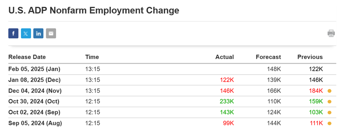This screenshot has height=134, width=342.
Task: Click the revised-data dot next to 184K
Action: tap(329, 91)
